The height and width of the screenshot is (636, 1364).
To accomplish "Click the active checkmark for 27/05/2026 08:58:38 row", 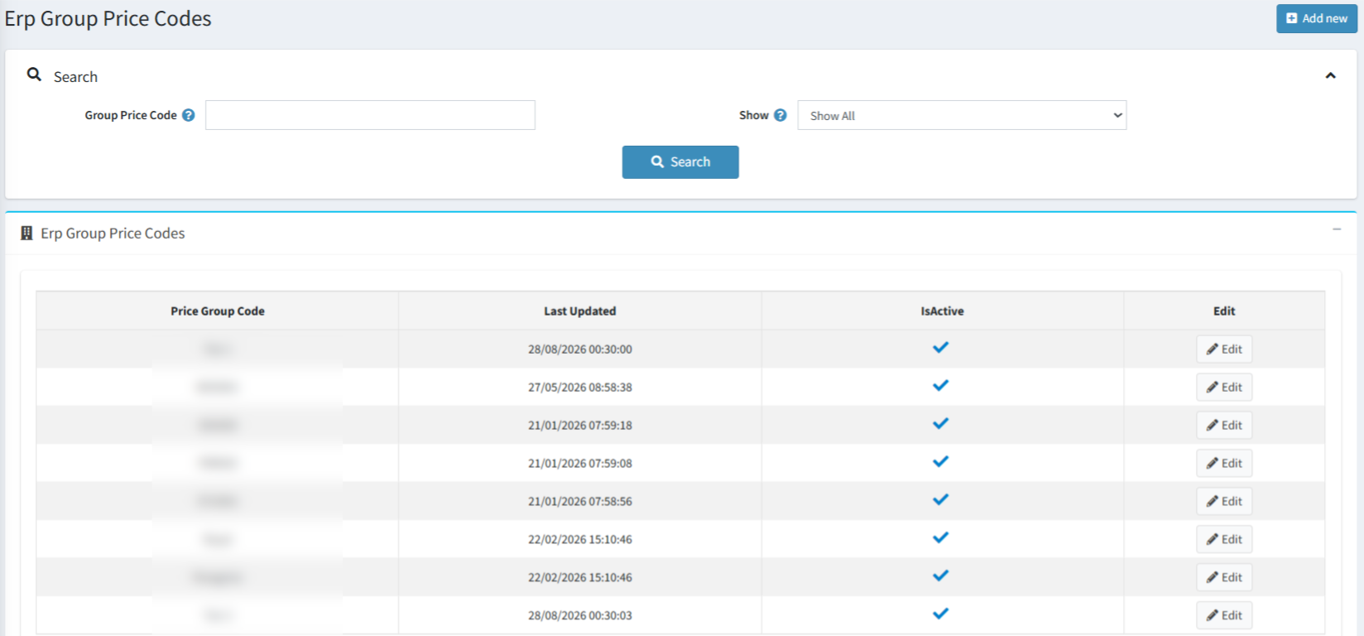I will [x=940, y=386].
